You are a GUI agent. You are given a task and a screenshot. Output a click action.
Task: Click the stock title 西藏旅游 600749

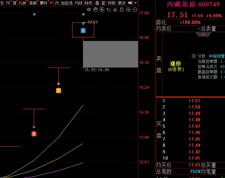[x=193, y=5]
